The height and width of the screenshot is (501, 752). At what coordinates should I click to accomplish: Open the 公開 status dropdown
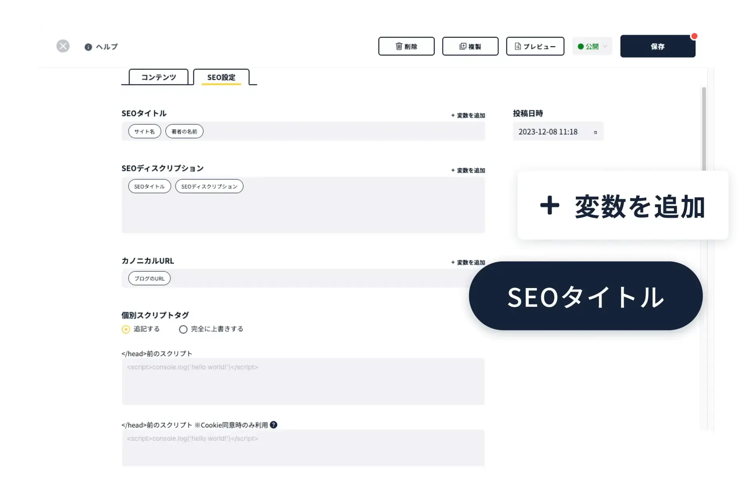click(592, 46)
